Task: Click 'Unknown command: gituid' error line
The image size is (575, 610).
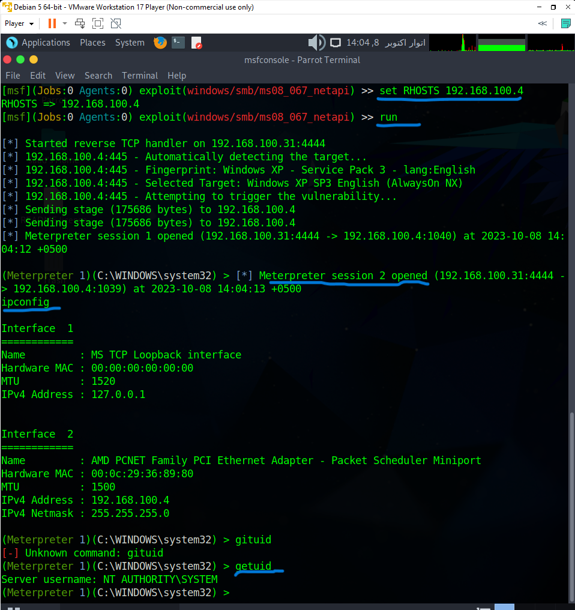Action: pos(82,554)
